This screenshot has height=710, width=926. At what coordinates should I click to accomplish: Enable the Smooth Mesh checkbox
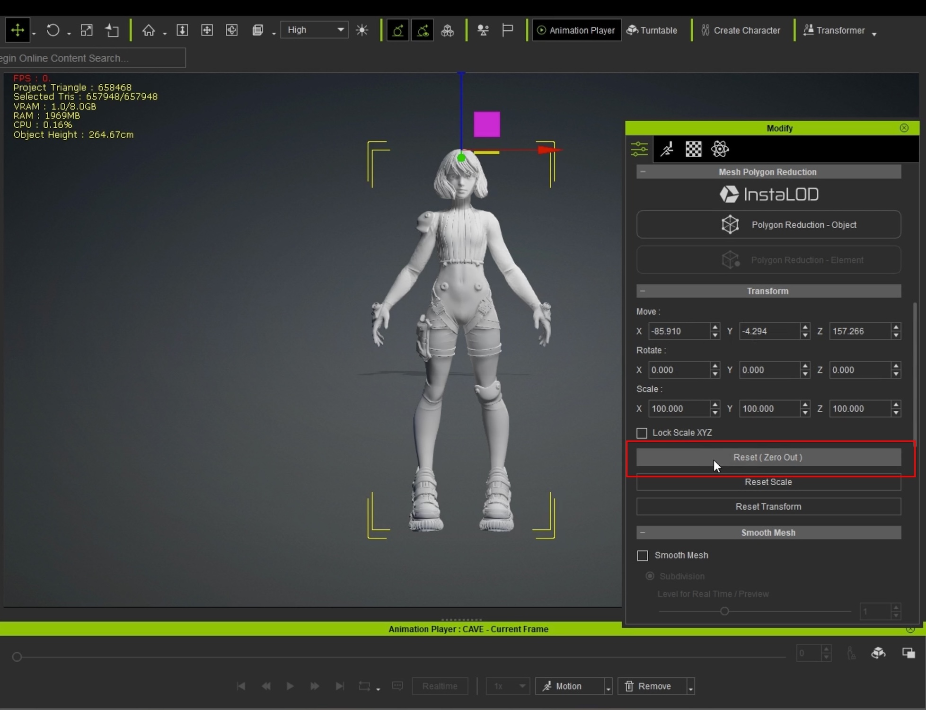[642, 556]
